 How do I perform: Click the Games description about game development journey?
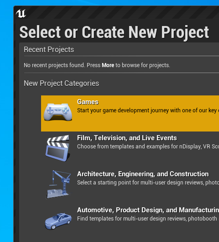(148, 110)
